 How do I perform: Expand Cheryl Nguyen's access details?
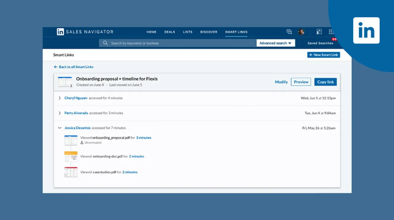point(60,98)
